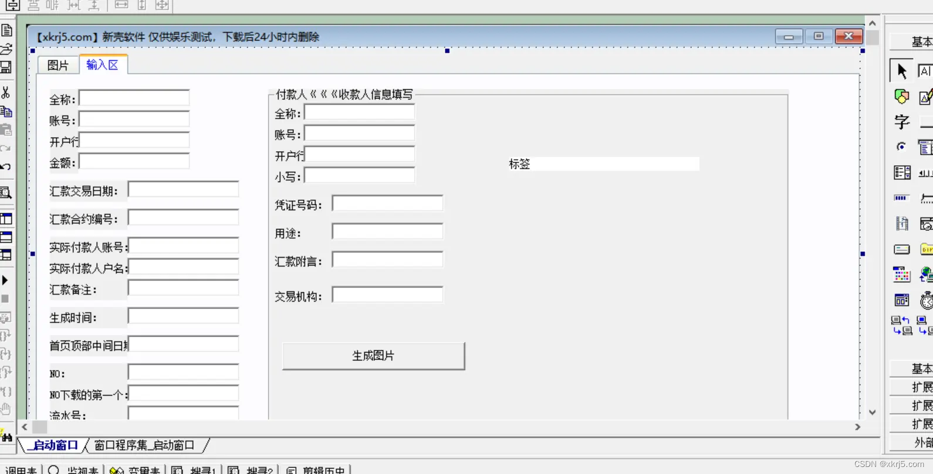Open the 外部 component category
The width and height of the screenshot is (933, 474).
[912, 442]
